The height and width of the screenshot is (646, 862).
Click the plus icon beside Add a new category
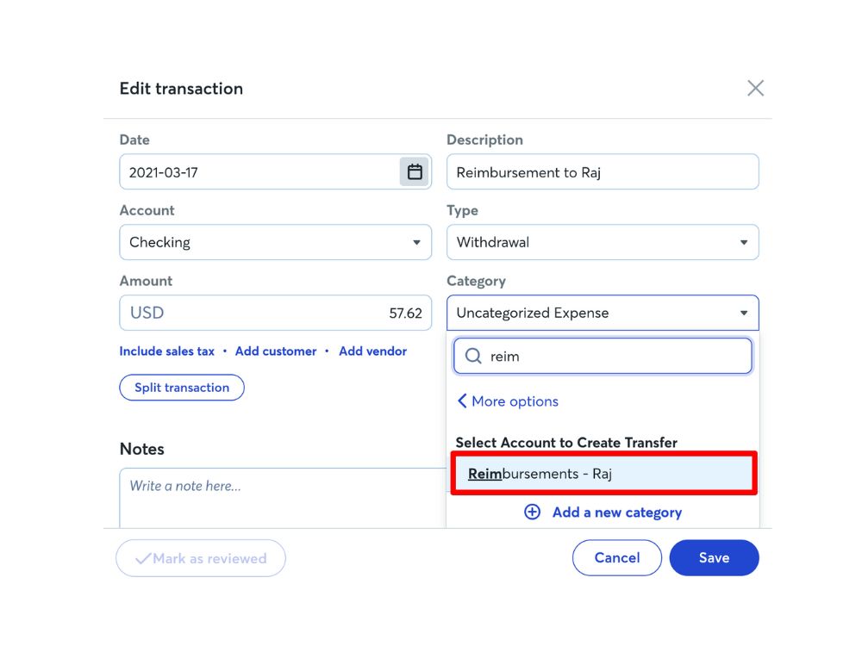pyautogui.click(x=532, y=512)
